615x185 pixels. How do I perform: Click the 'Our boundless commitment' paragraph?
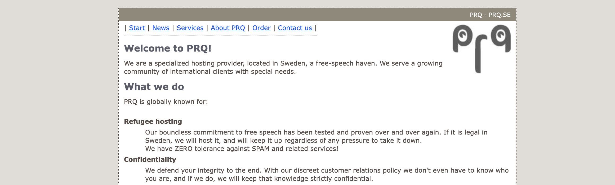(316, 136)
